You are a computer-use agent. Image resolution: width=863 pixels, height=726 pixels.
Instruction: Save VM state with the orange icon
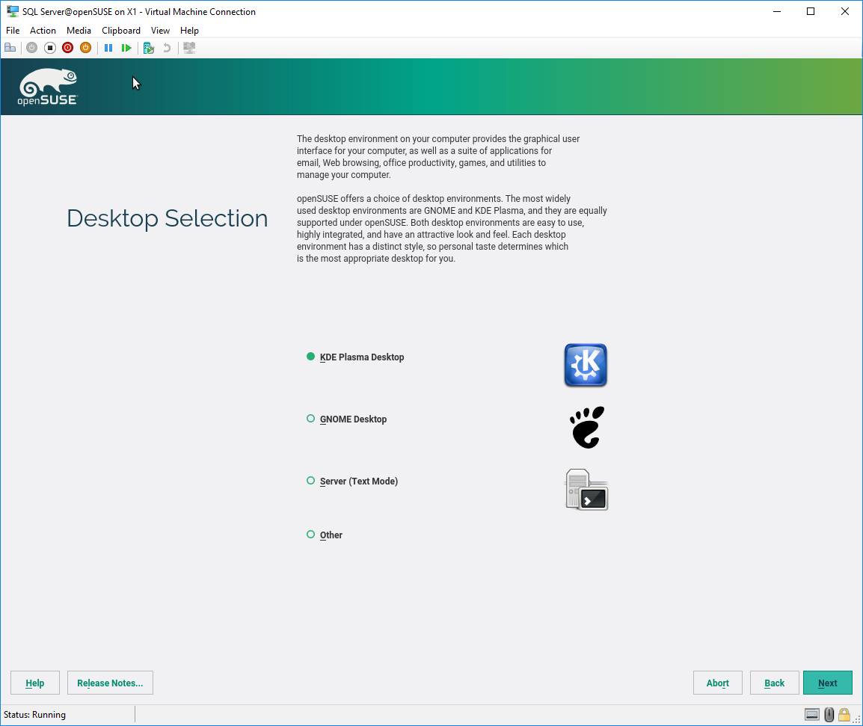point(85,48)
